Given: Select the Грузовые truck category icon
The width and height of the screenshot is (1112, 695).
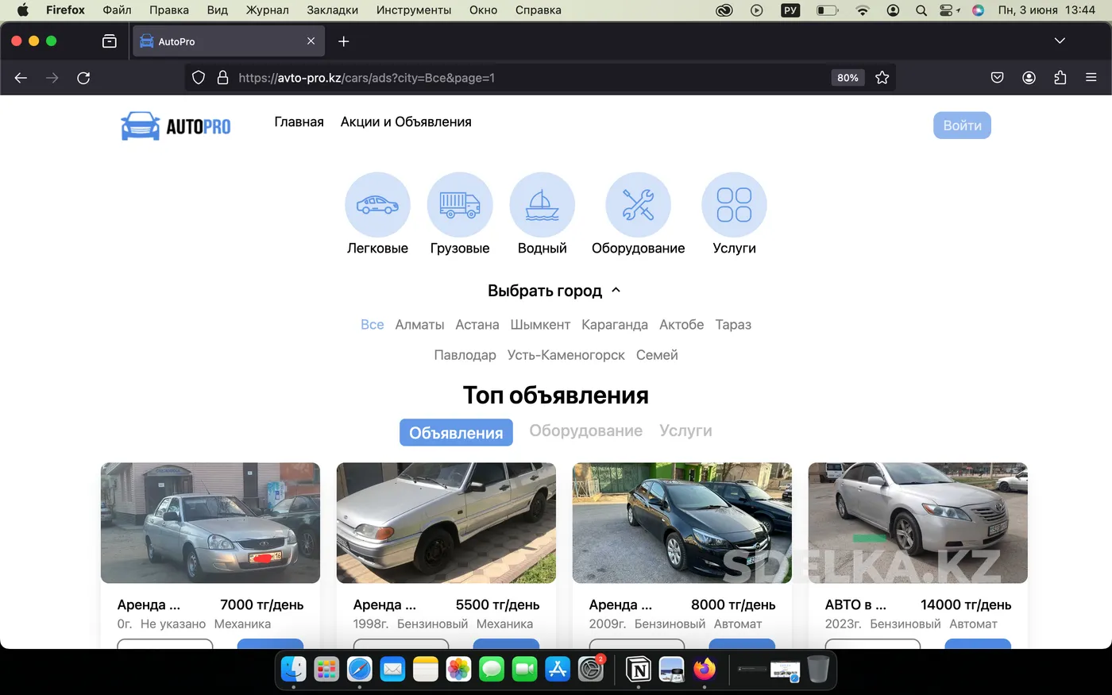Looking at the screenshot, I should pos(460,205).
